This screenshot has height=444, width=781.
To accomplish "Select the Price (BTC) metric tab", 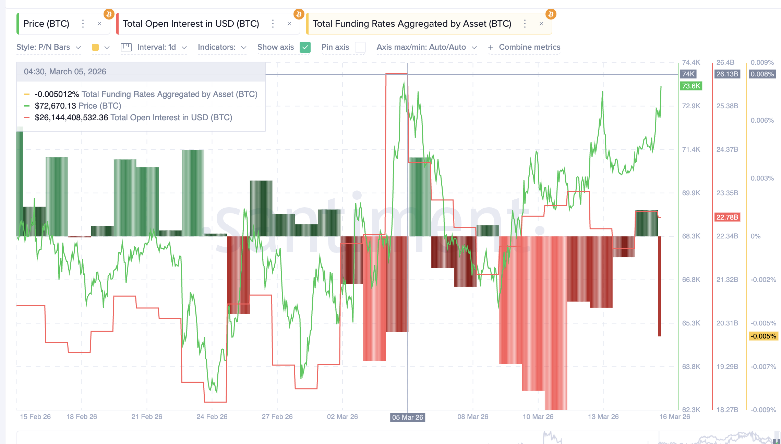I will (x=46, y=24).
